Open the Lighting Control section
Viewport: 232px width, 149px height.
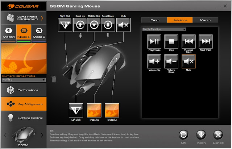coord(24,118)
